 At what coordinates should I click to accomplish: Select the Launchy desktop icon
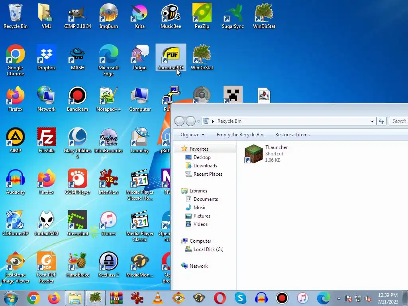(140, 141)
